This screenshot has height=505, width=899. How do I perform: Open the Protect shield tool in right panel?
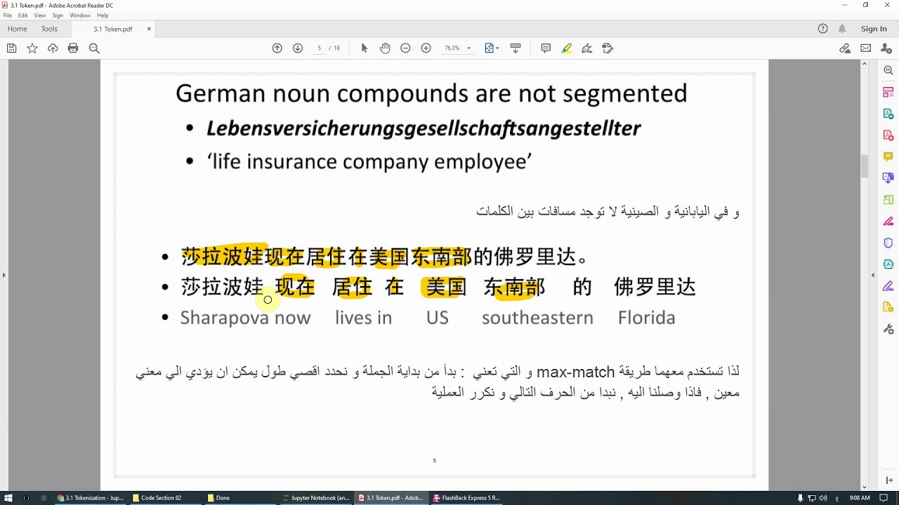coord(888,243)
